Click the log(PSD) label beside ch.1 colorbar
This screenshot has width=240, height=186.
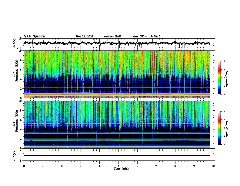227,79
